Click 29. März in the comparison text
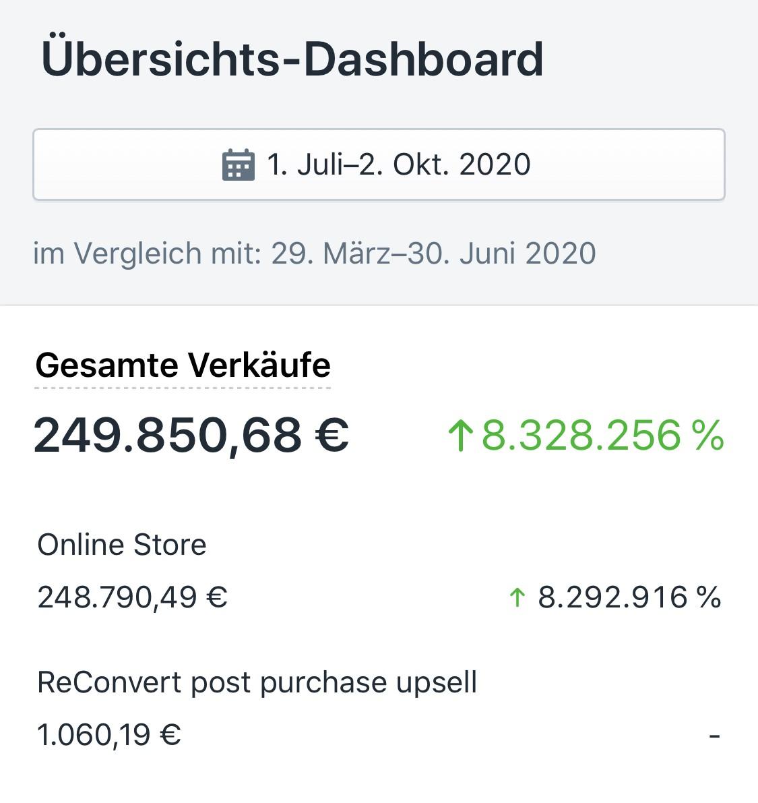The height and width of the screenshot is (803, 758). tap(330, 254)
